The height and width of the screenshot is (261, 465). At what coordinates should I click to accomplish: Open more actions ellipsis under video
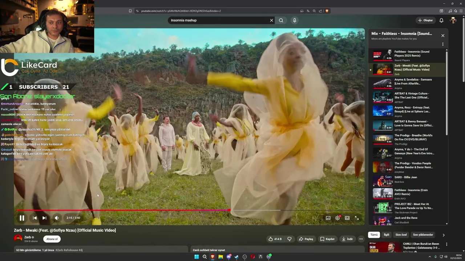[361, 239]
